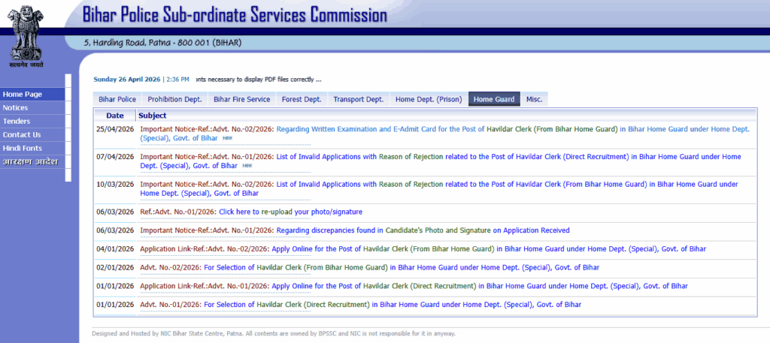Click the NEW badge beside the 25/04/2026 notice
Image resolution: width=770 pixels, height=343 pixels.
226,139
